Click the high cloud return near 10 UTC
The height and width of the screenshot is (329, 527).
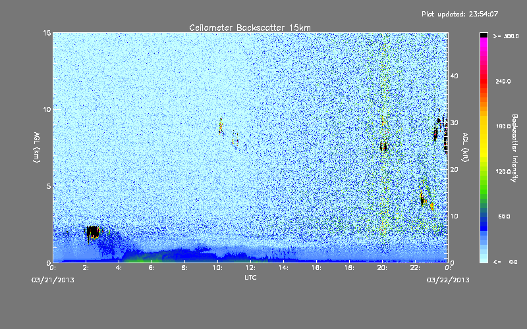221,126
